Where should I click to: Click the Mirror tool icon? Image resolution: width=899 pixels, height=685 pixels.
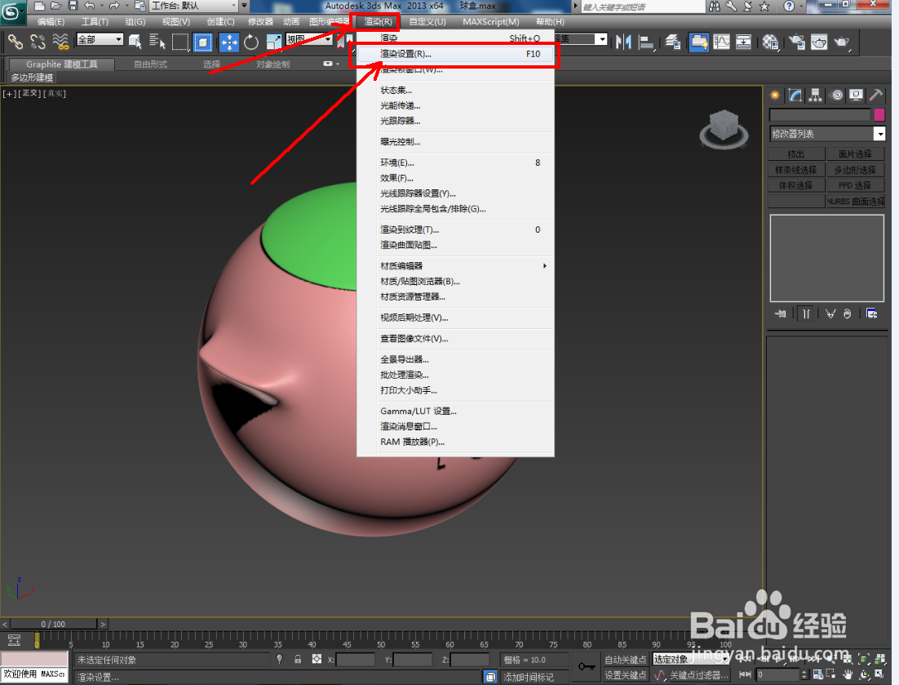tap(622, 42)
